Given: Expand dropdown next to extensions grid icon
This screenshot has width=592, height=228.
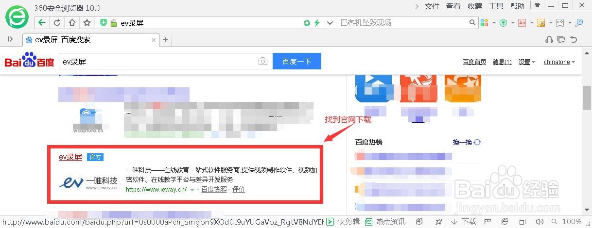Looking at the screenshot, I should (494, 23).
